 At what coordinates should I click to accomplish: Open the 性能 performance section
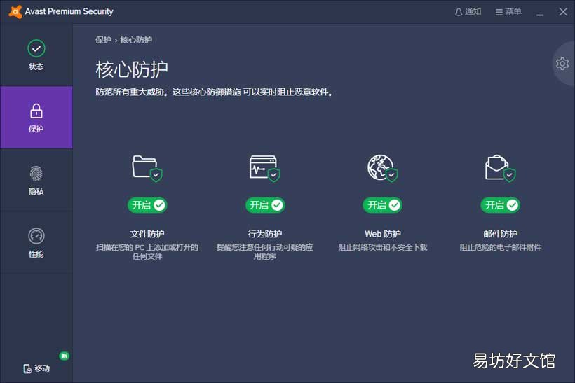tap(36, 242)
